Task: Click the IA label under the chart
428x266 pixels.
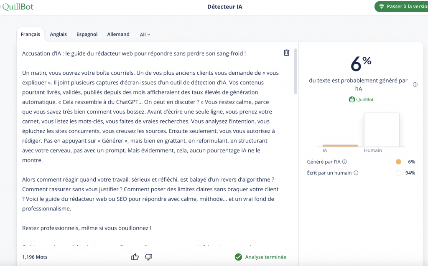Action: pyautogui.click(x=325, y=150)
